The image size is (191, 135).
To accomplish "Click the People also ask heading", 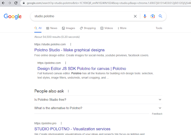I will [49, 91].
